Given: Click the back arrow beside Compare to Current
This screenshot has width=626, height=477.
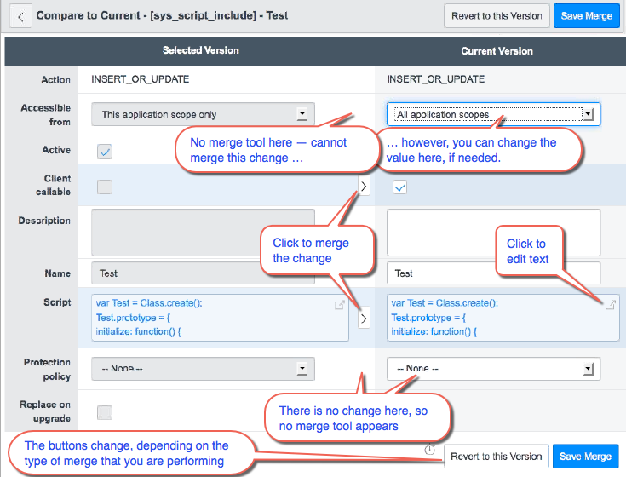Looking at the screenshot, I should coord(20,17).
